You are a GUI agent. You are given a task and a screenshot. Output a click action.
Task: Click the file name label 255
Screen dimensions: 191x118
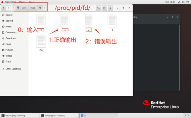pyautogui.click(x=41, y=50)
